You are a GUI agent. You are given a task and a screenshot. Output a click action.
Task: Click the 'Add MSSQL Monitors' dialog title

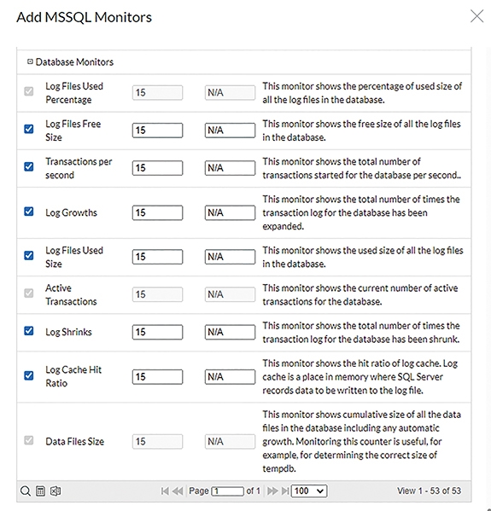pos(85,17)
